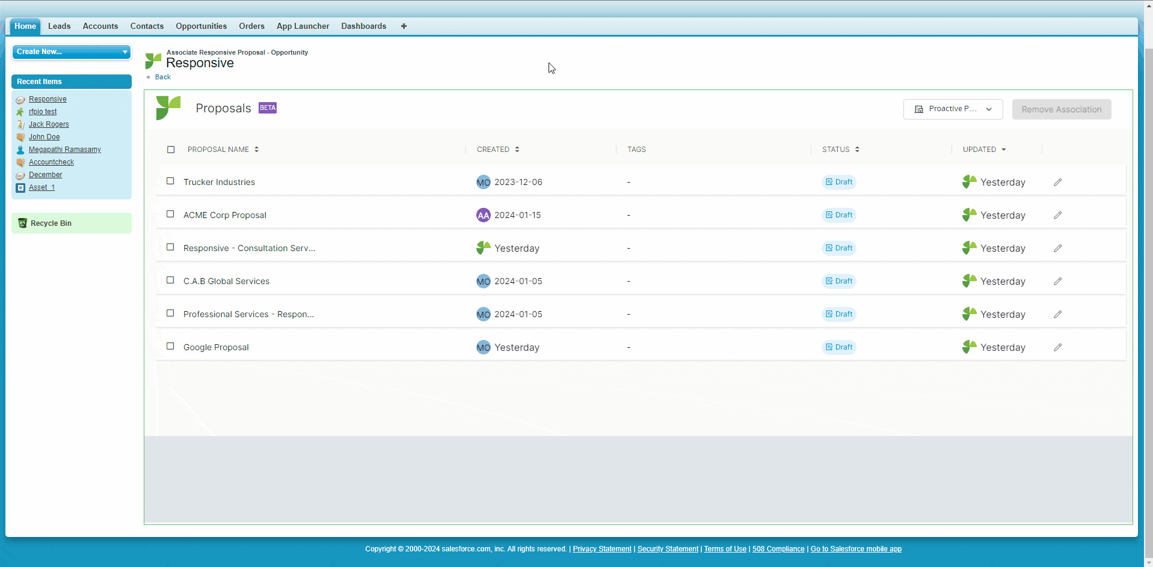
Task: Open the Security Statement link
Action: coord(668,549)
